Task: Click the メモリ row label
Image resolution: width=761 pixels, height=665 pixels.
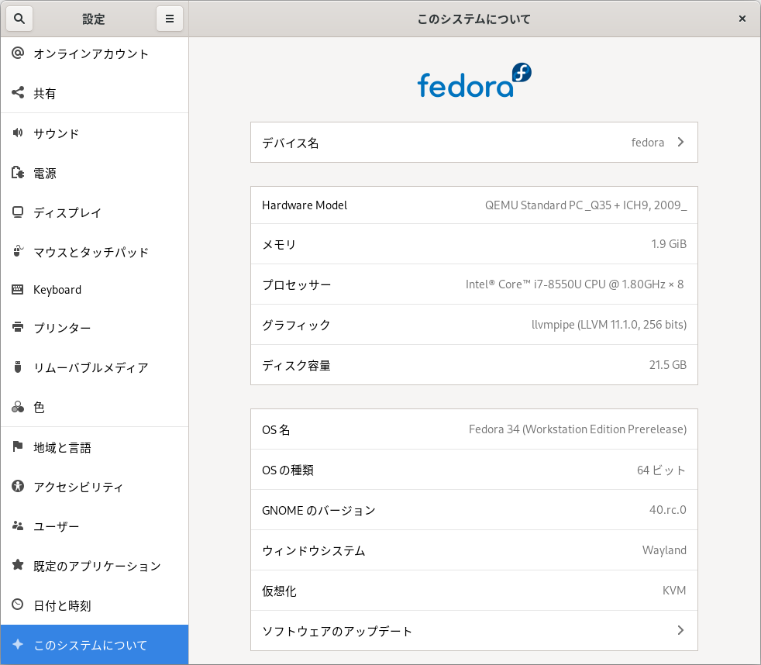Action: (279, 245)
